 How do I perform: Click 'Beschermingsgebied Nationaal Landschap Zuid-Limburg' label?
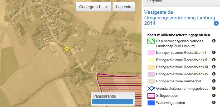coord(180,44)
